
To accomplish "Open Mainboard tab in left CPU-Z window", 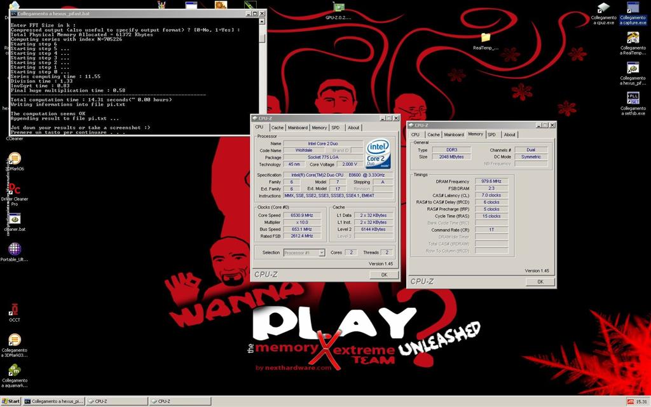I will coord(298,127).
